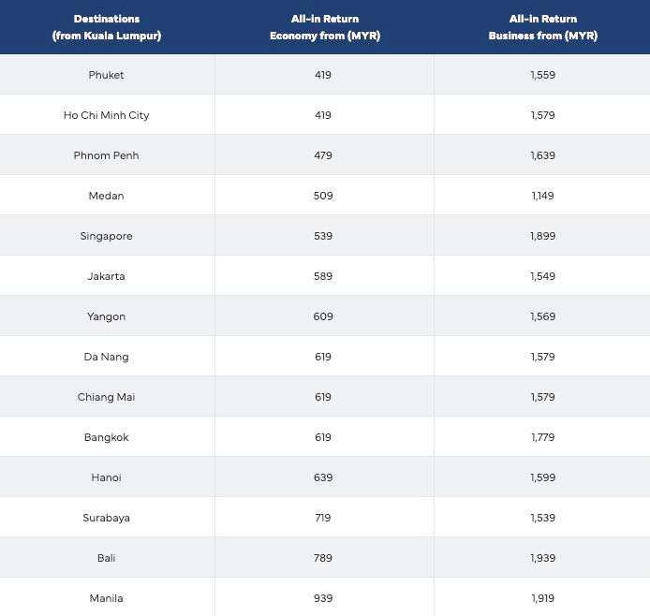The height and width of the screenshot is (616, 650).
Task: Select Bangkok business fare 1,779
Action: click(542, 437)
